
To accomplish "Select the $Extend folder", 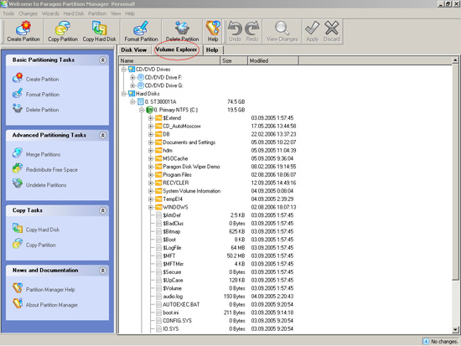I will pyautogui.click(x=172, y=118).
